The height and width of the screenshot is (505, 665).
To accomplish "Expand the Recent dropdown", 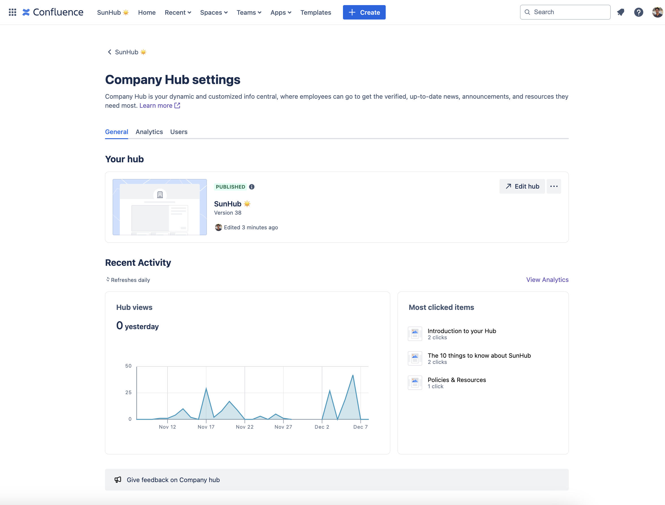I will (178, 12).
